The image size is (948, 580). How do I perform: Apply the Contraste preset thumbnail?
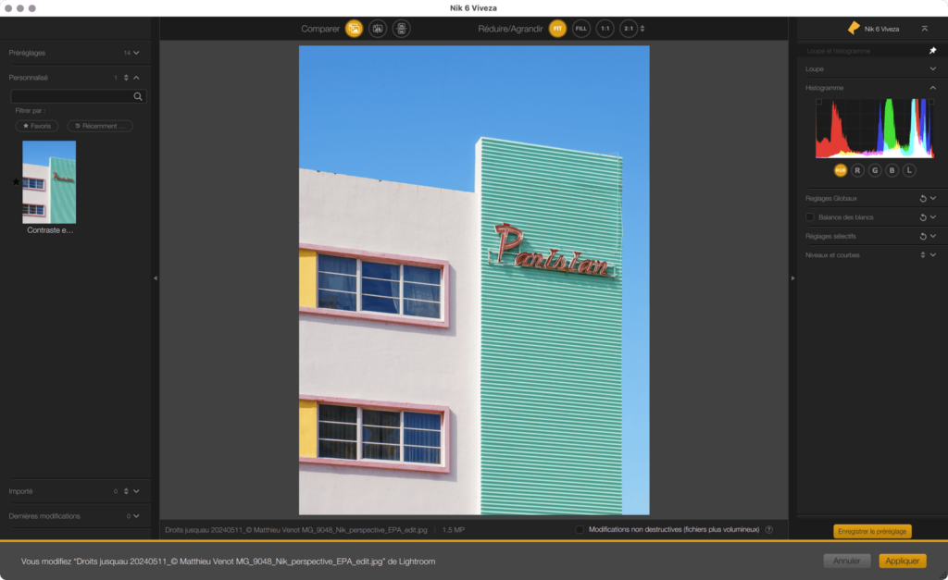(49, 182)
